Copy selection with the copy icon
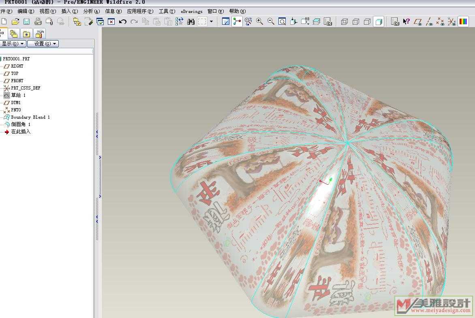This screenshot has width=475, height=318. tap(146, 21)
